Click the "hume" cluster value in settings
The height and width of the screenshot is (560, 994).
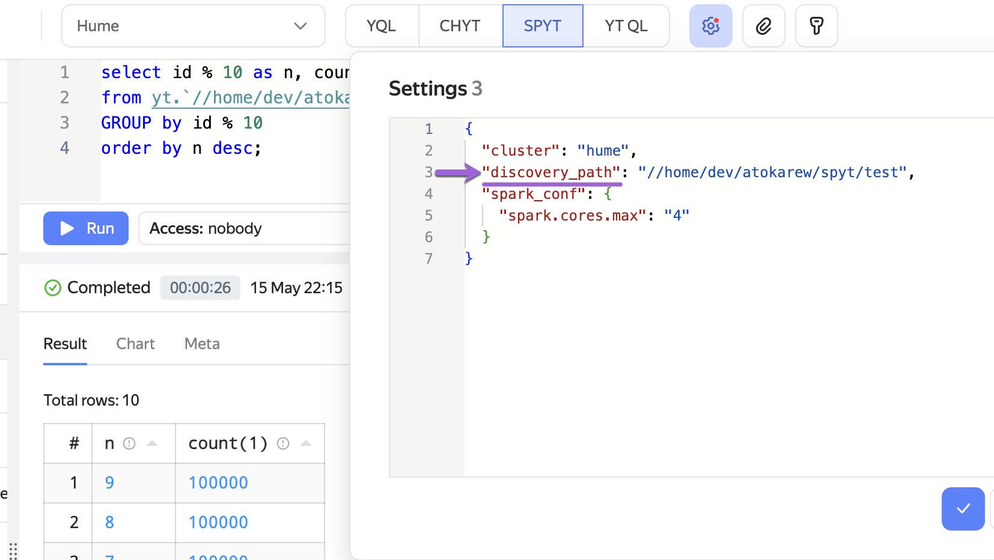pos(603,151)
